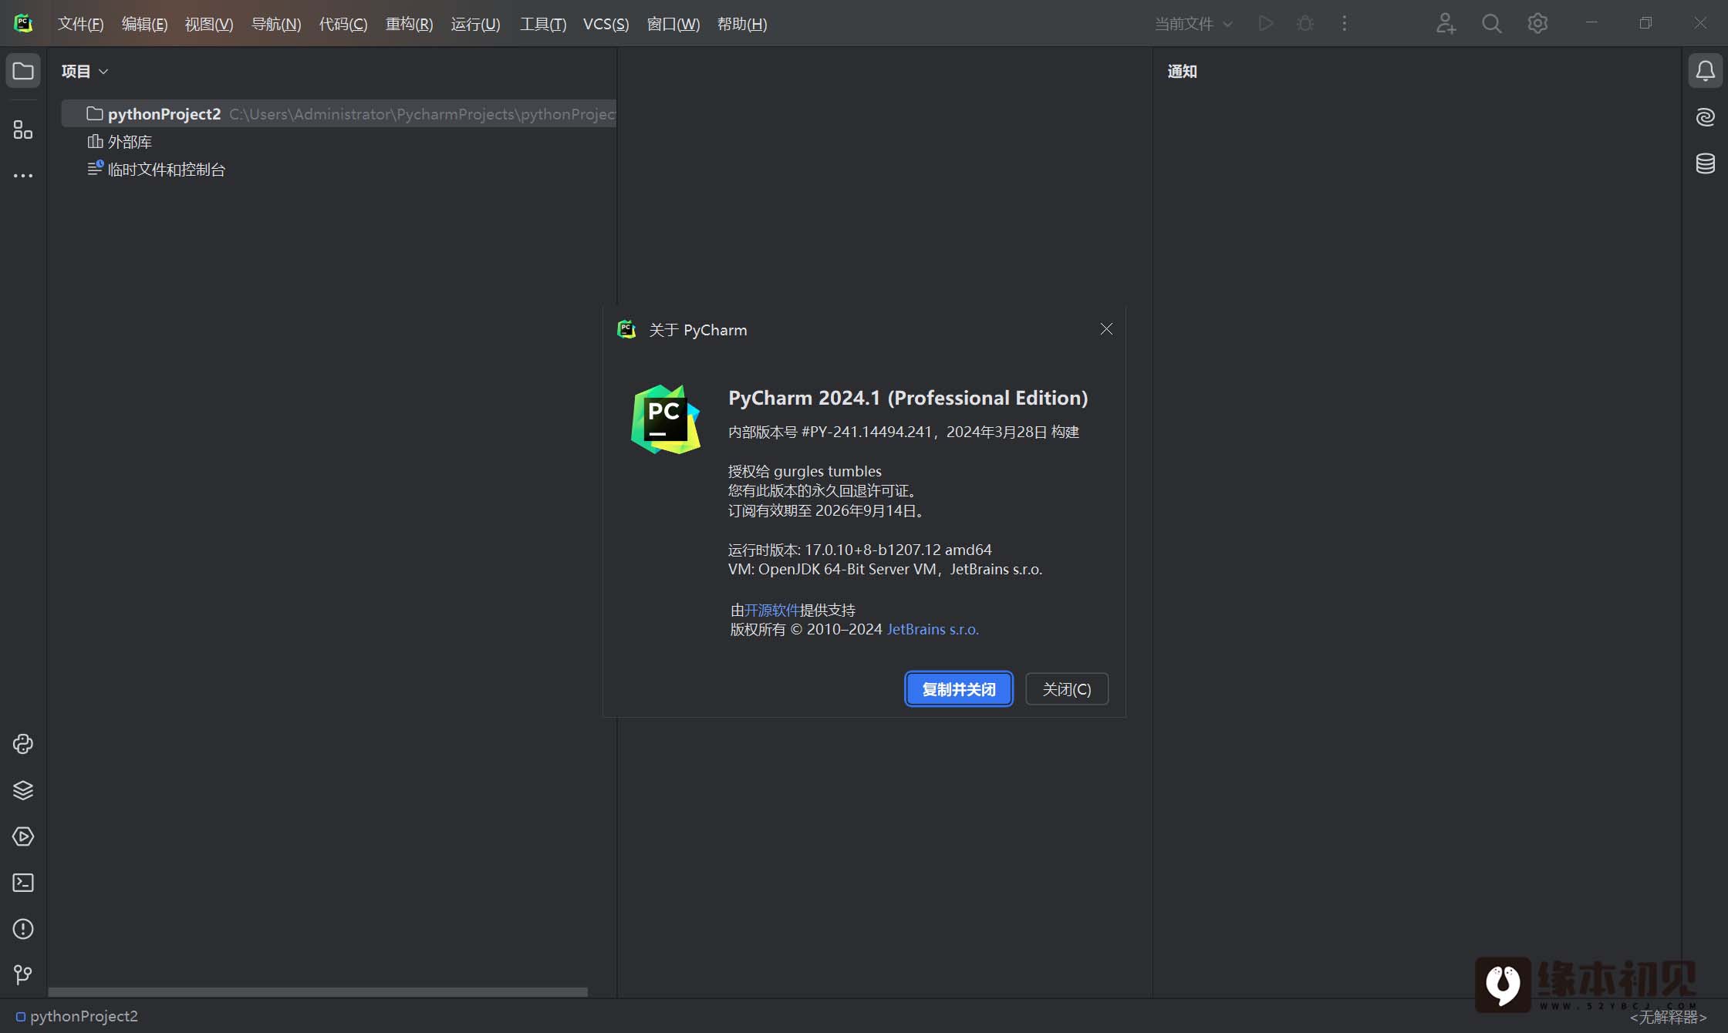This screenshot has width=1728, height=1033.
Task: Open the Notifications bell icon
Action: 1705,71
